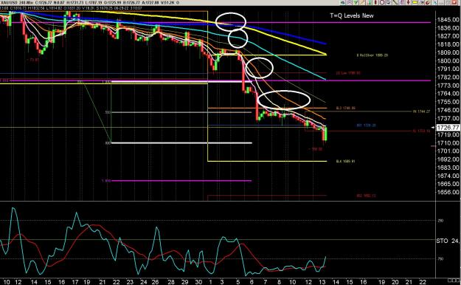
Task: Click the STO 24 stochastic indicator label
Action: pyautogui.click(x=448, y=241)
